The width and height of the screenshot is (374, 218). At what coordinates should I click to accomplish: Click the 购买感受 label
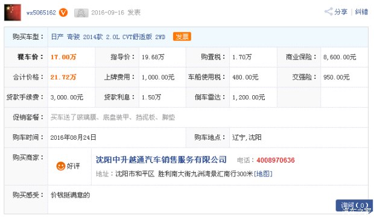28,195
